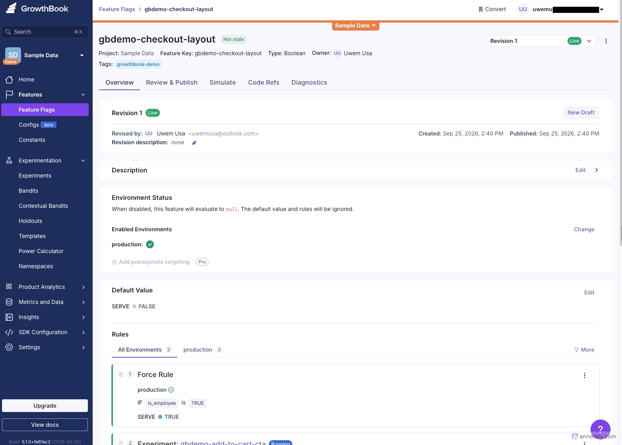Open Power Calculator in sidebar

[41, 251]
